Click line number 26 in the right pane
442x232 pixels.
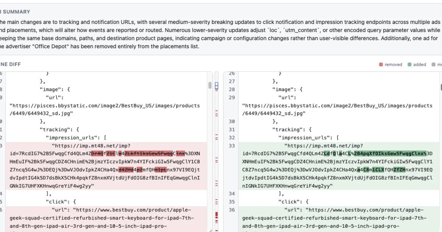[232, 73]
